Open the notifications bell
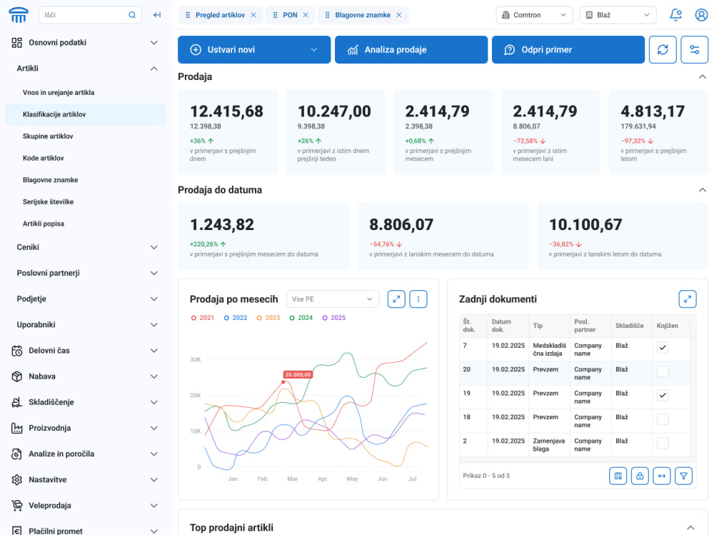714x535 pixels. (675, 15)
